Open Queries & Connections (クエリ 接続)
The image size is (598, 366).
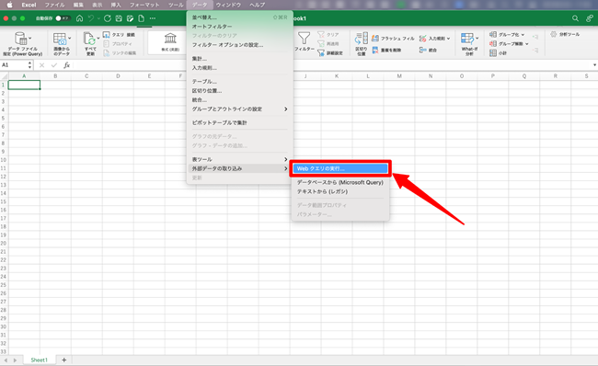119,35
